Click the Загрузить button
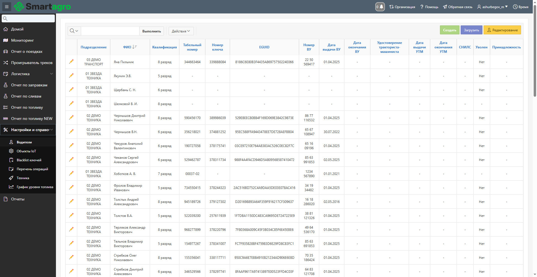The height and width of the screenshot is (277, 537). point(471,30)
